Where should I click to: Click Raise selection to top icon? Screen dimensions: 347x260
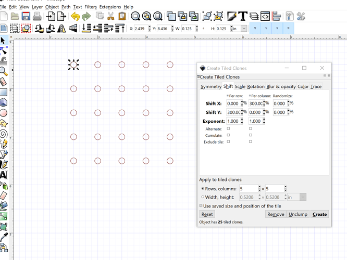(x=120, y=29)
